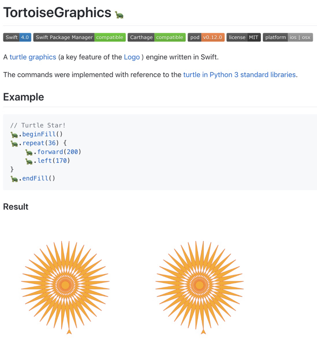Click the turtle icon before forward(200)
The image size is (317, 349).
click(29, 152)
